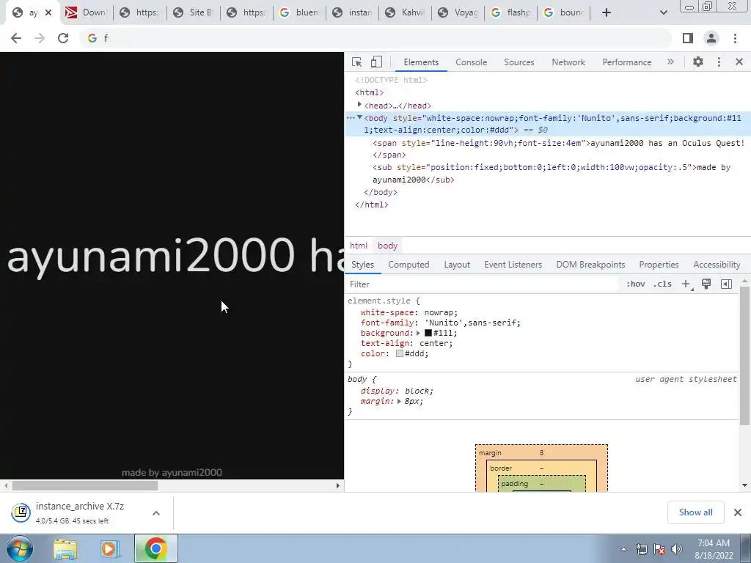Toggle the :hov element state panel
The width and height of the screenshot is (751, 563).
coord(636,284)
